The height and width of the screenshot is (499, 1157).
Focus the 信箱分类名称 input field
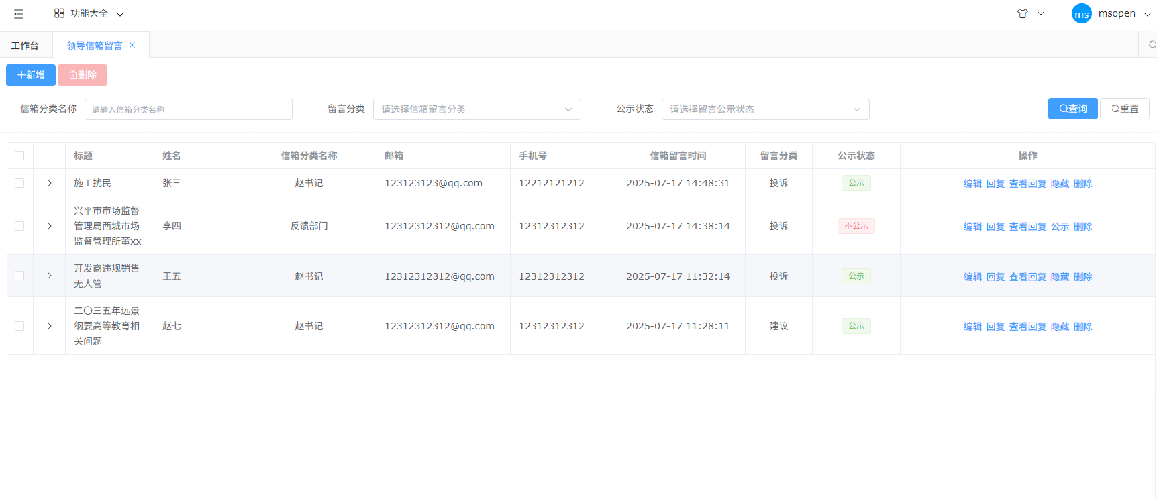(189, 109)
